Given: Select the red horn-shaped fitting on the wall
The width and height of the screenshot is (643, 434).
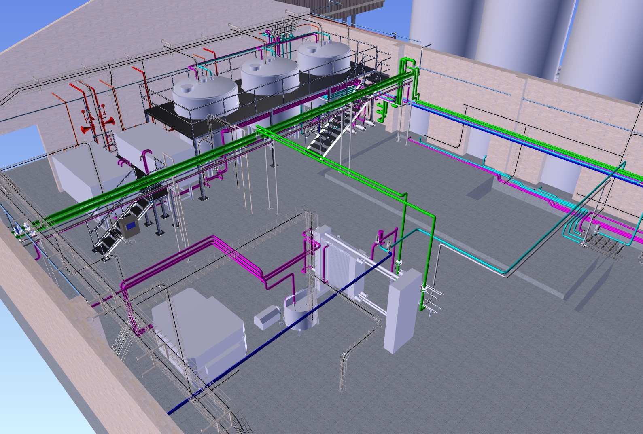Looking at the screenshot, I should 86,129.
